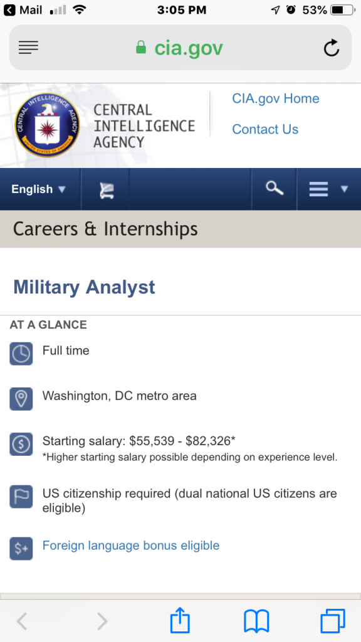Follow the Foreign language bonus eligible link
361x642 pixels.
click(x=131, y=545)
